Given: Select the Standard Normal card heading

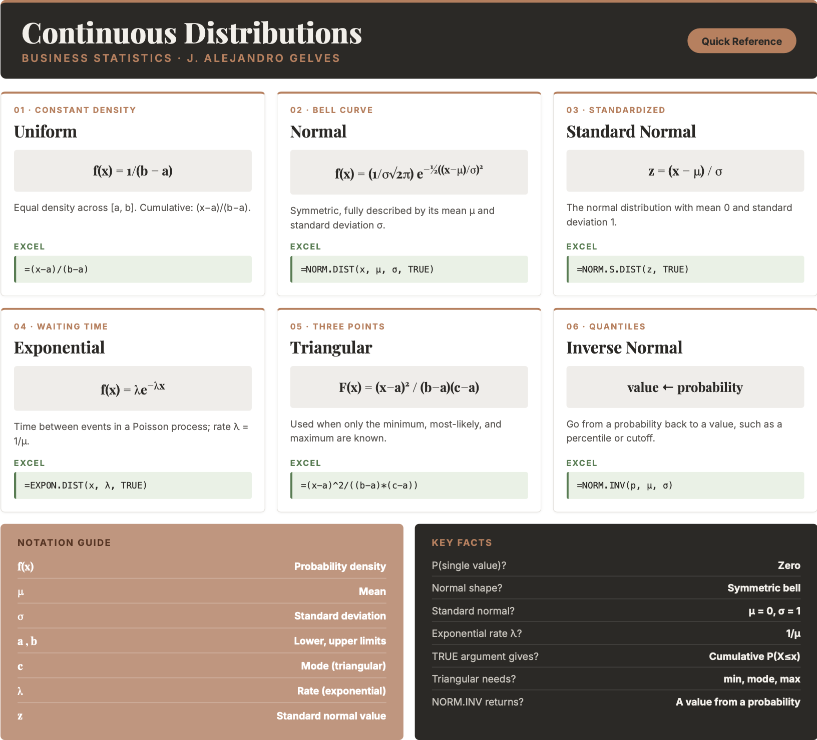Looking at the screenshot, I should [x=631, y=131].
